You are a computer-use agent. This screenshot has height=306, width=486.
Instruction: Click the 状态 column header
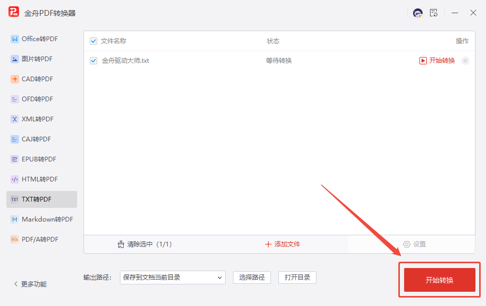tap(273, 41)
